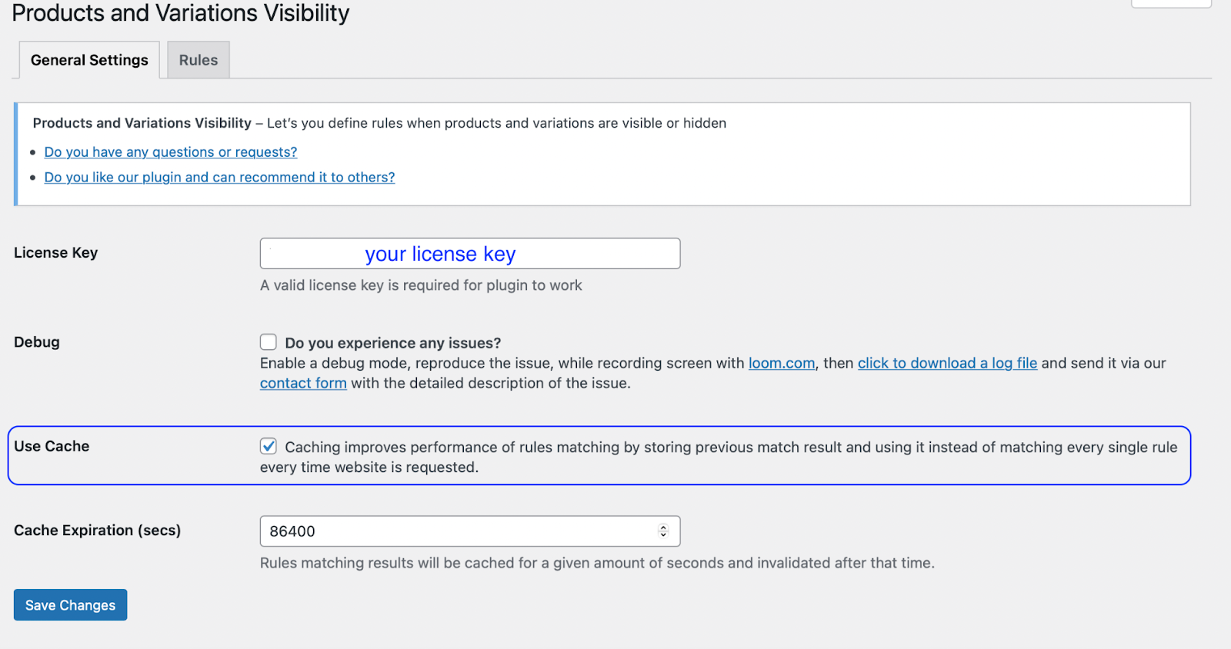The height and width of the screenshot is (649, 1231).
Task: Click the 'Debug' row label
Action: click(x=36, y=342)
